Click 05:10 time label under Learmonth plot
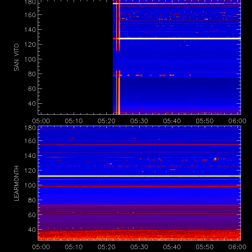 coord(74,247)
